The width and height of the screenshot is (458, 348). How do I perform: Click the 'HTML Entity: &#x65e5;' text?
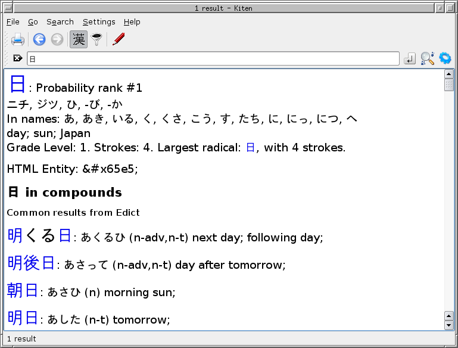click(x=72, y=169)
